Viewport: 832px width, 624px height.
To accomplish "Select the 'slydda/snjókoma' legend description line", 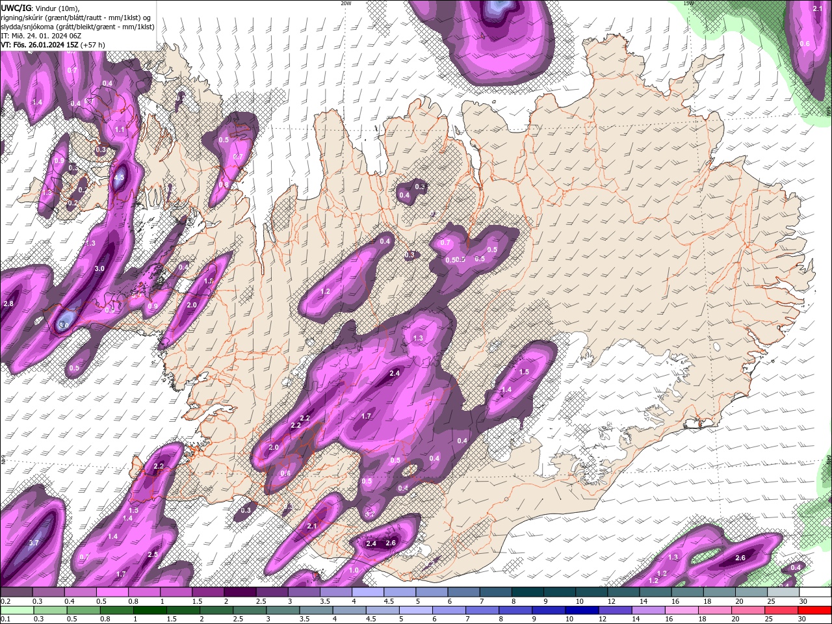I will pos(77,27).
